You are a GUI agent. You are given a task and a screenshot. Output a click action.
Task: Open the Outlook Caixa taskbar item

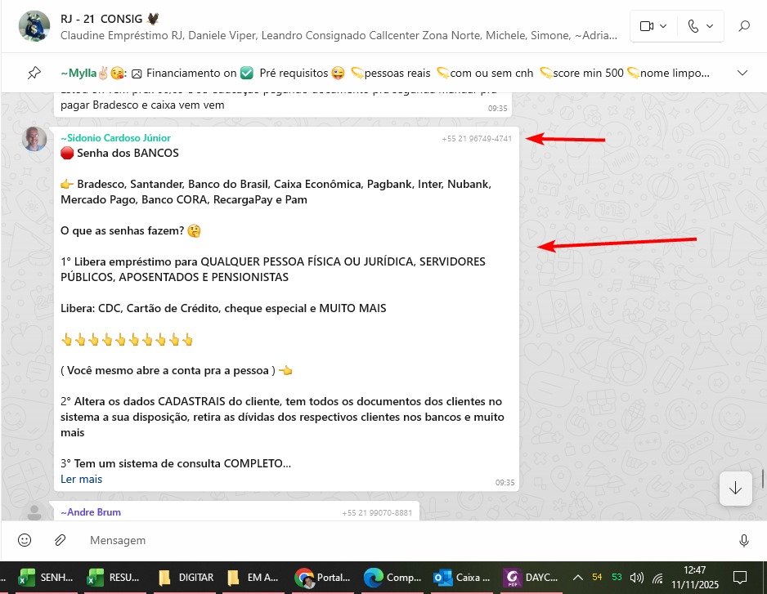463,577
